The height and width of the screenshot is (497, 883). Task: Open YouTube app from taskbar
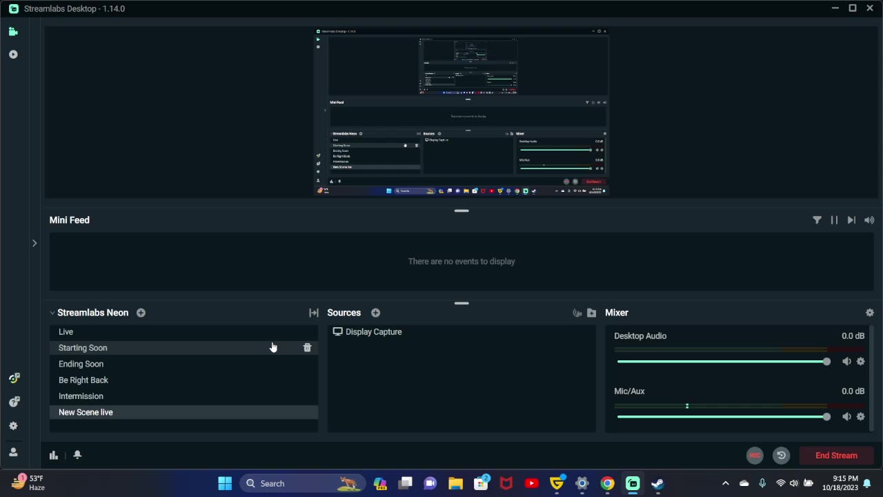click(531, 483)
